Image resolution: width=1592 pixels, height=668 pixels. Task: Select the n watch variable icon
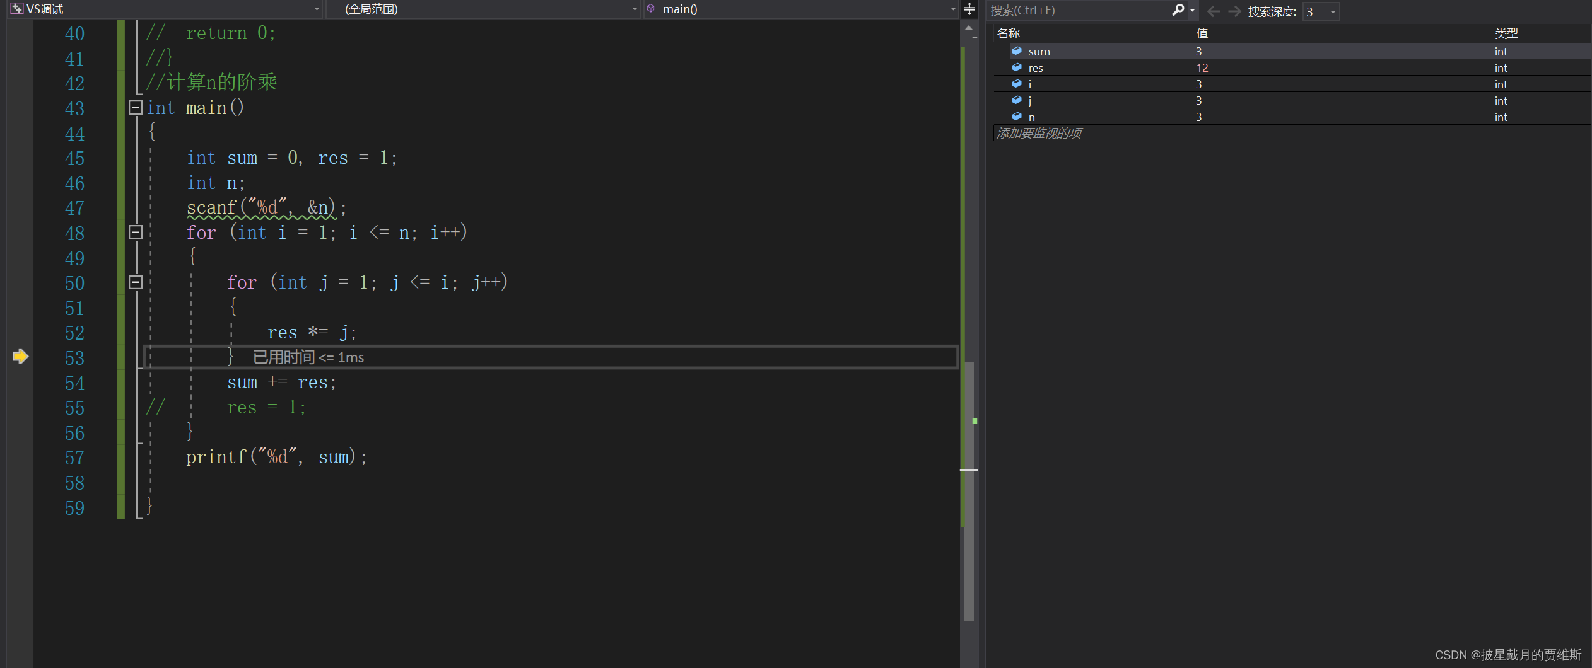1017,117
